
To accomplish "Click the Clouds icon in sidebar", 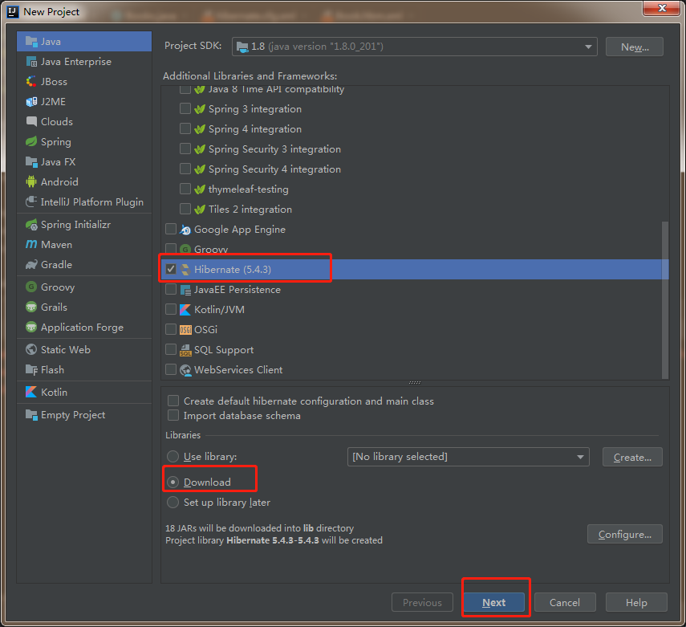I will coord(31,122).
